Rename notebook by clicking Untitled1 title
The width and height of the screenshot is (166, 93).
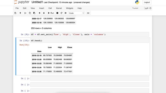[x=37, y=2]
